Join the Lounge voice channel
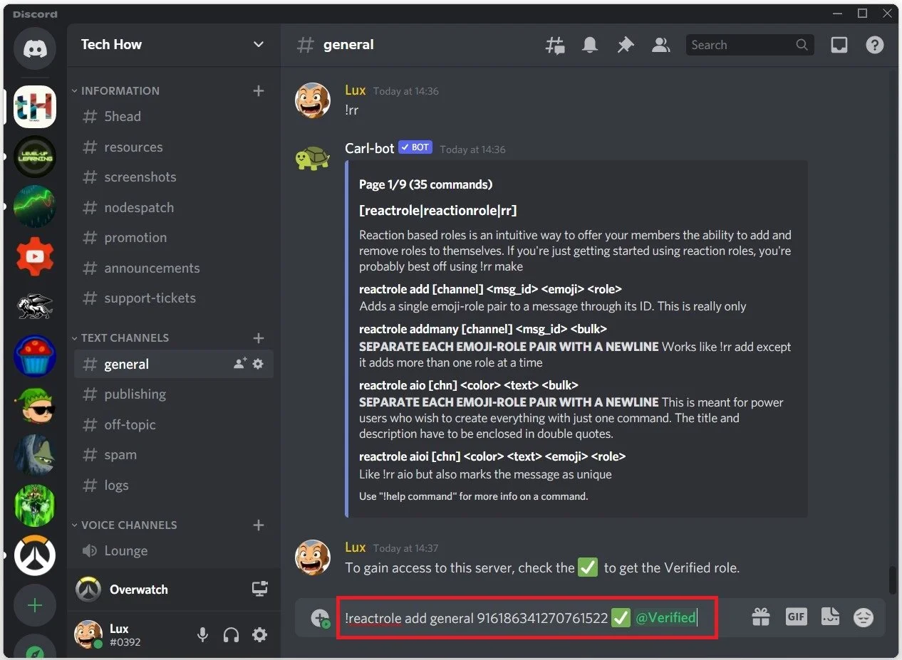902x660 pixels. pos(173,551)
